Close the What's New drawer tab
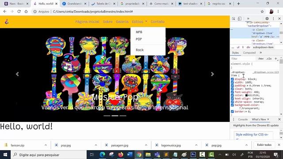The width and height of the screenshot is (283, 159). (268, 119)
